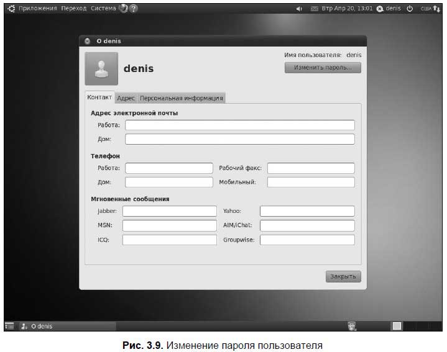This screenshot has height=352, width=447.
Task: Click the power shutdown icon
Action: point(410,9)
